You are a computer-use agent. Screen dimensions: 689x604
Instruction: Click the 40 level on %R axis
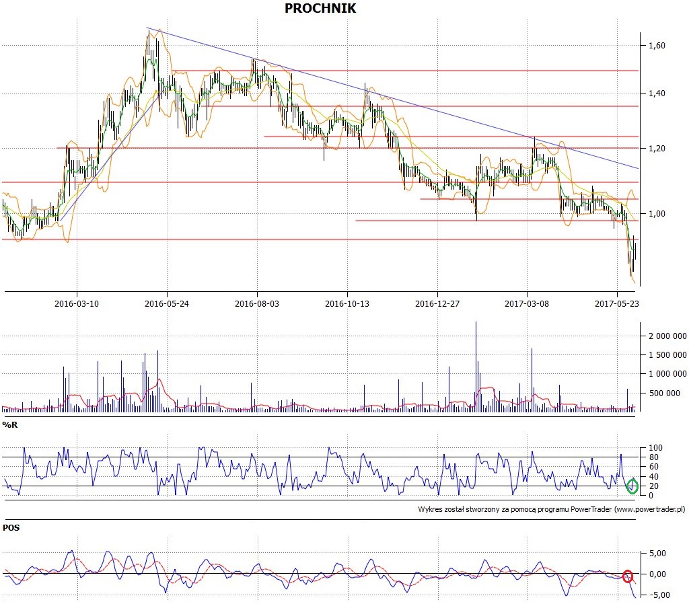(654, 477)
